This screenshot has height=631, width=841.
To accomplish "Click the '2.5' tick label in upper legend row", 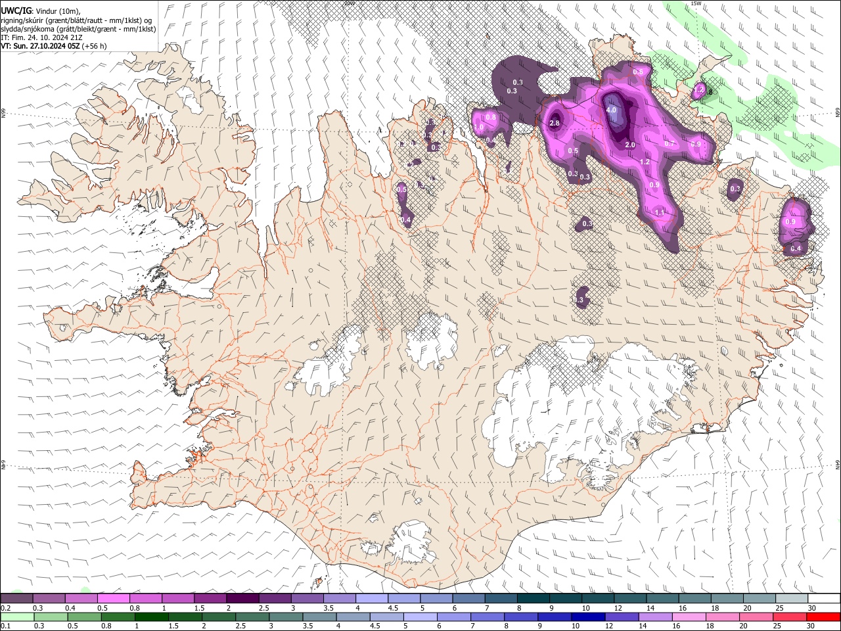I will tap(263, 608).
